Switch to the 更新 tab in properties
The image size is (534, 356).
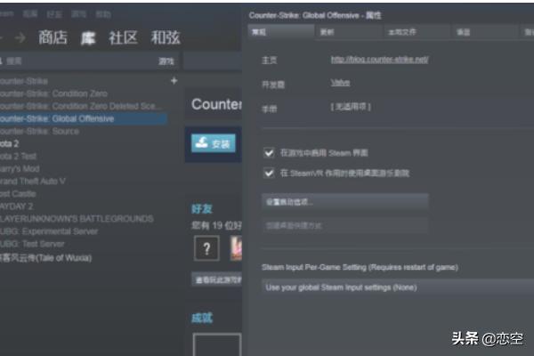349,32
